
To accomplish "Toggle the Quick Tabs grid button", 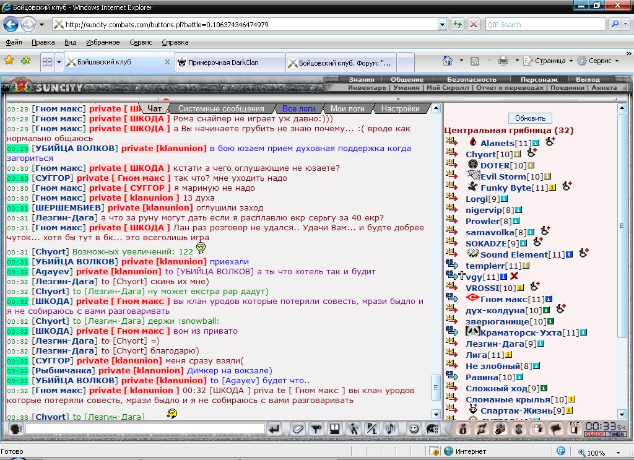I will pos(46,62).
